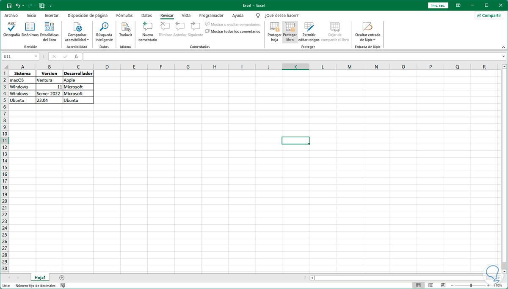Collapse the ribbon with the chevron

[x=503, y=46]
